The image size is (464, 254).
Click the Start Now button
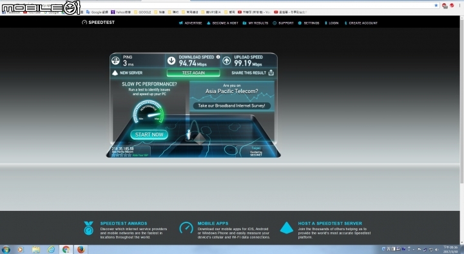point(149,134)
